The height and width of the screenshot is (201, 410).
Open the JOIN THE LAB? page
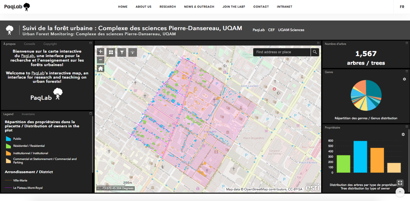pyautogui.click(x=234, y=7)
